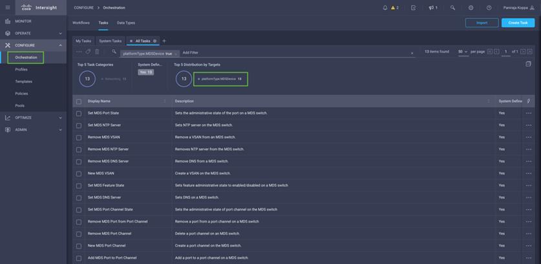Open row actions for Set MDS Port State

(x=529, y=113)
